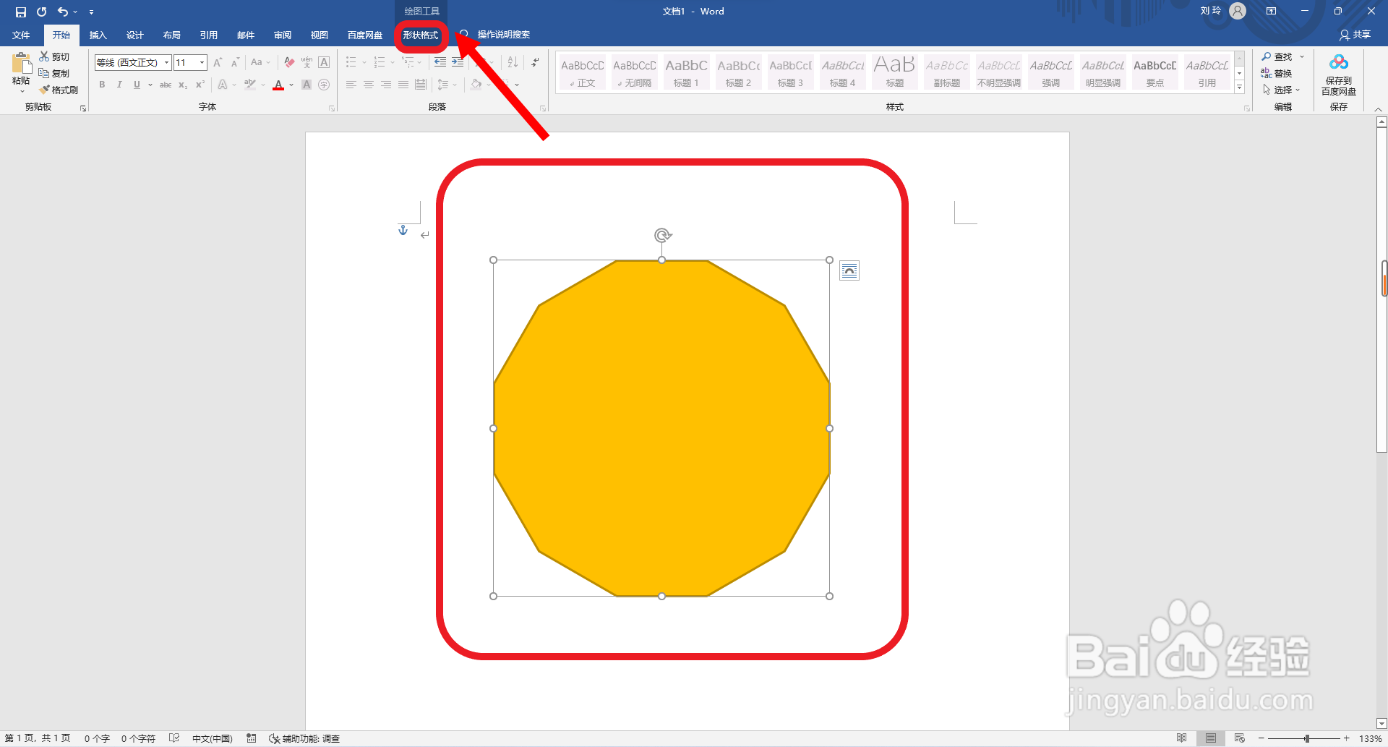Toggle strikethrough (abc) formatting
The image size is (1388, 747).
166,85
